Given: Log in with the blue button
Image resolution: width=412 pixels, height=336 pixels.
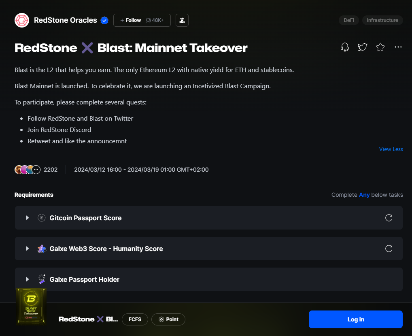Looking at the screenshot, I should click(x=355, y=319).
